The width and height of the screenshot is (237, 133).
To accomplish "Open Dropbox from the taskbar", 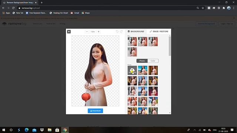I will coord(42,130).
